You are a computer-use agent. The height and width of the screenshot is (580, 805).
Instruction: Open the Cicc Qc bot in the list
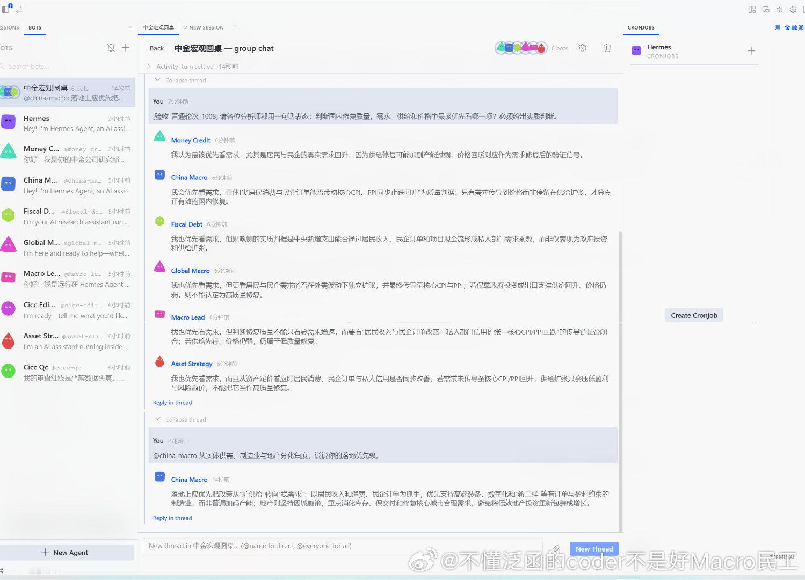[67, 372]
